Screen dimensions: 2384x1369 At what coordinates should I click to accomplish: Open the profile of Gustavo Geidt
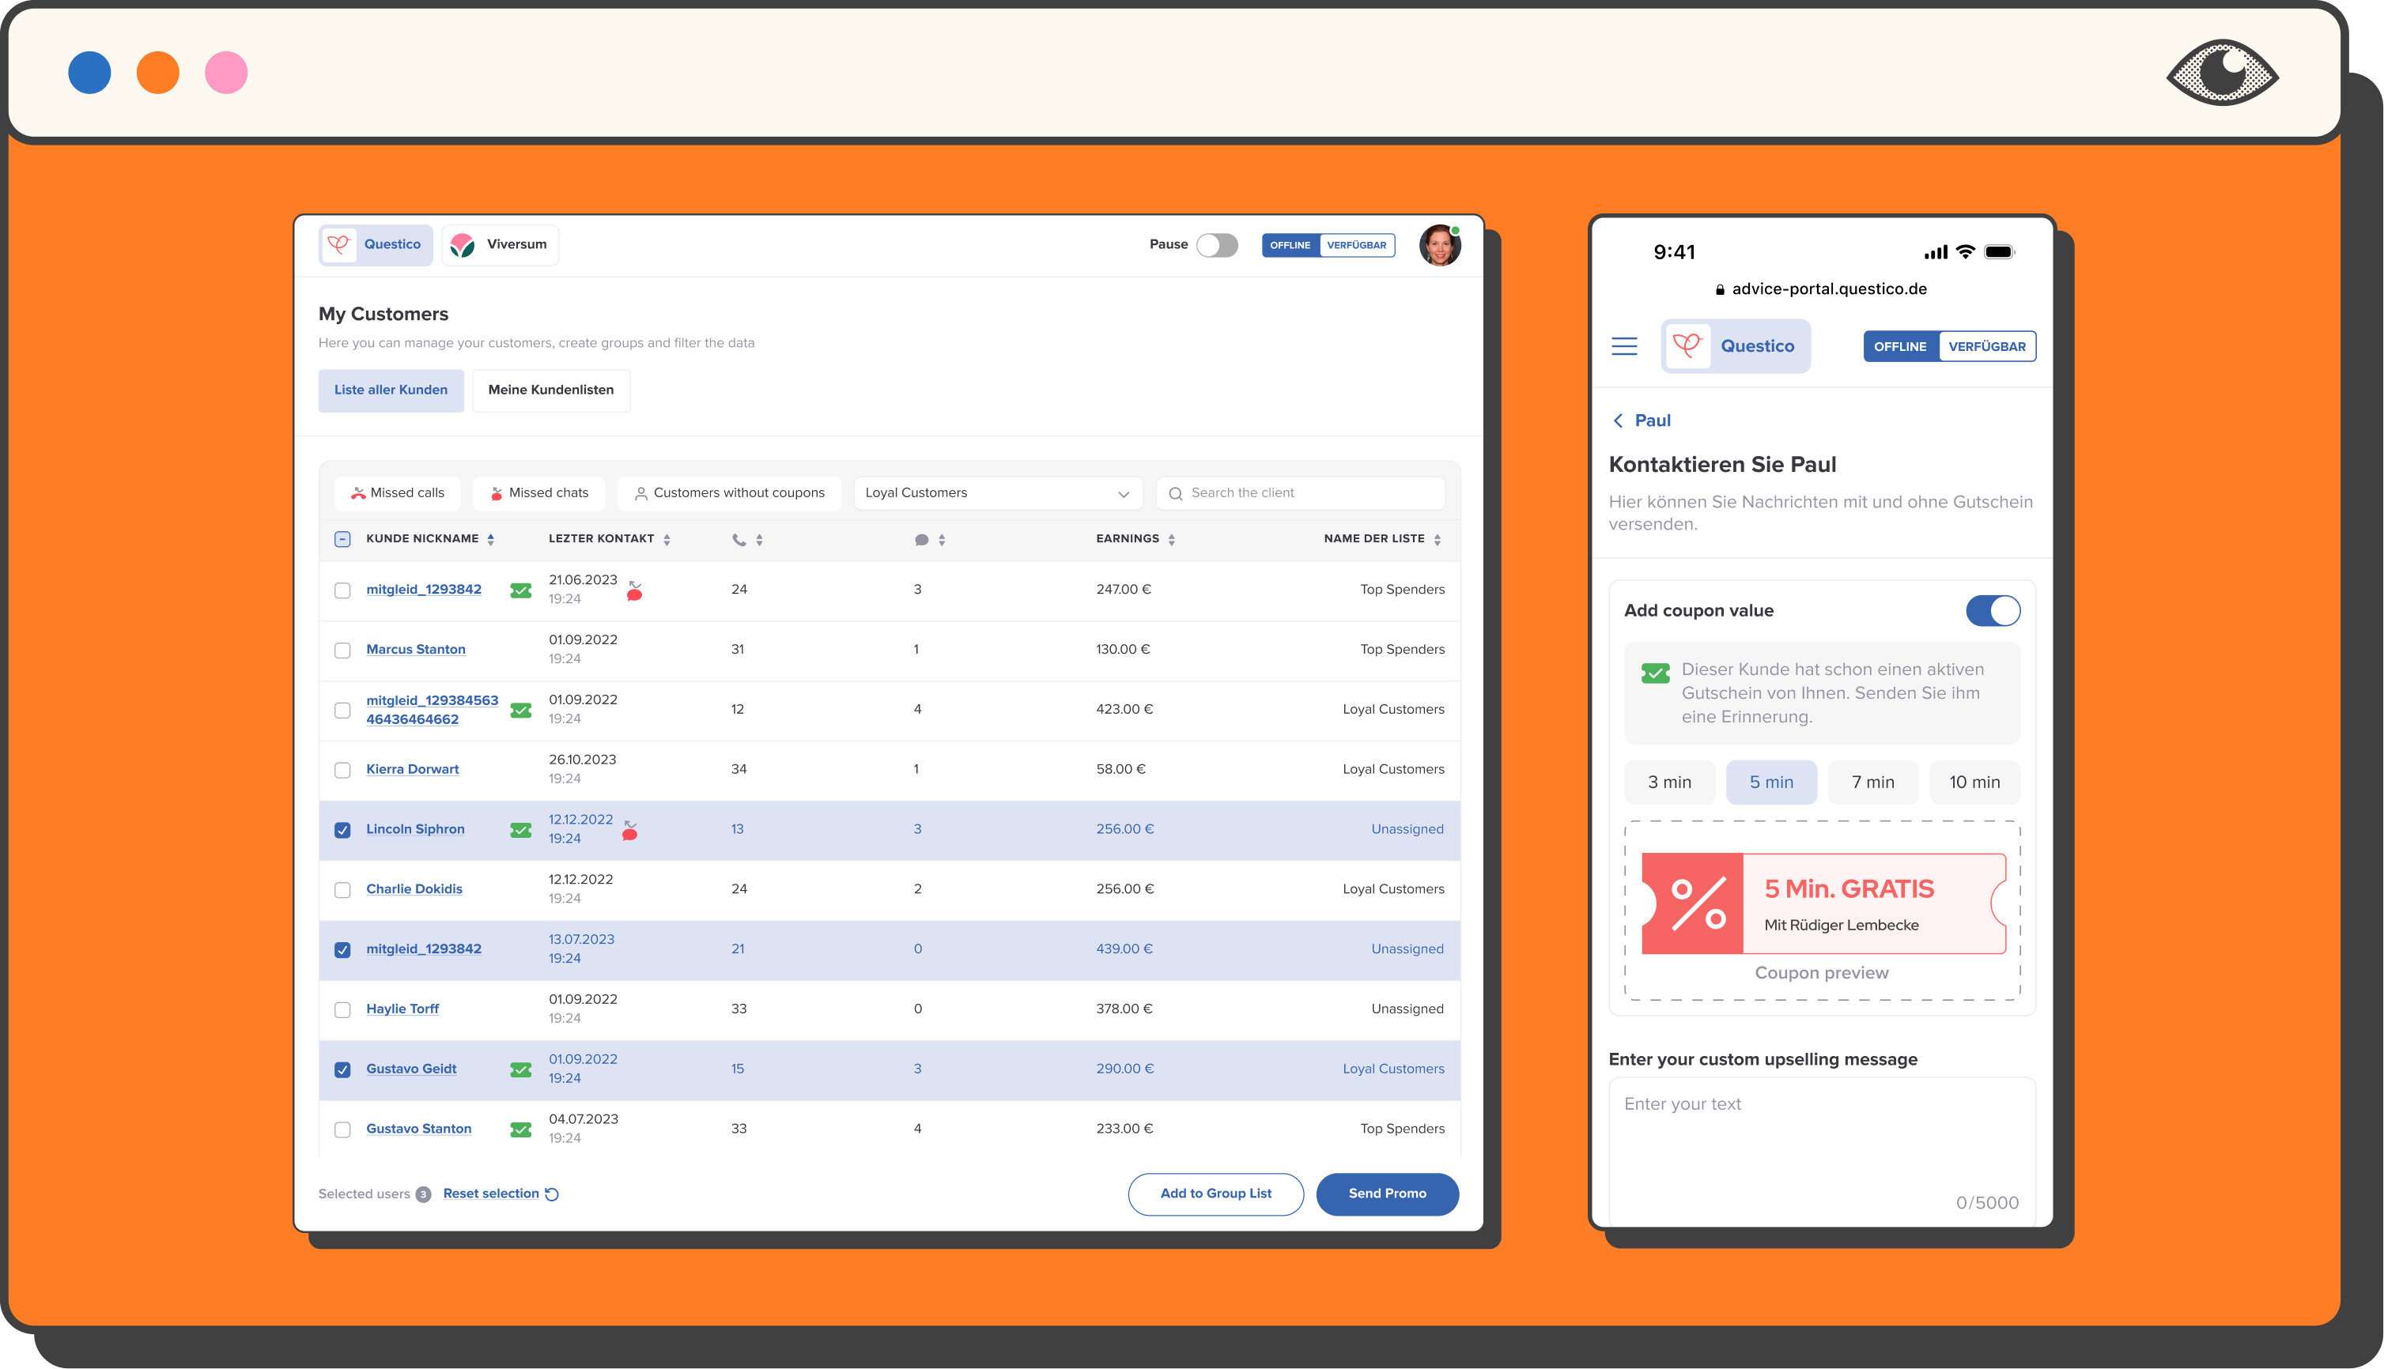pos(411,1069)
